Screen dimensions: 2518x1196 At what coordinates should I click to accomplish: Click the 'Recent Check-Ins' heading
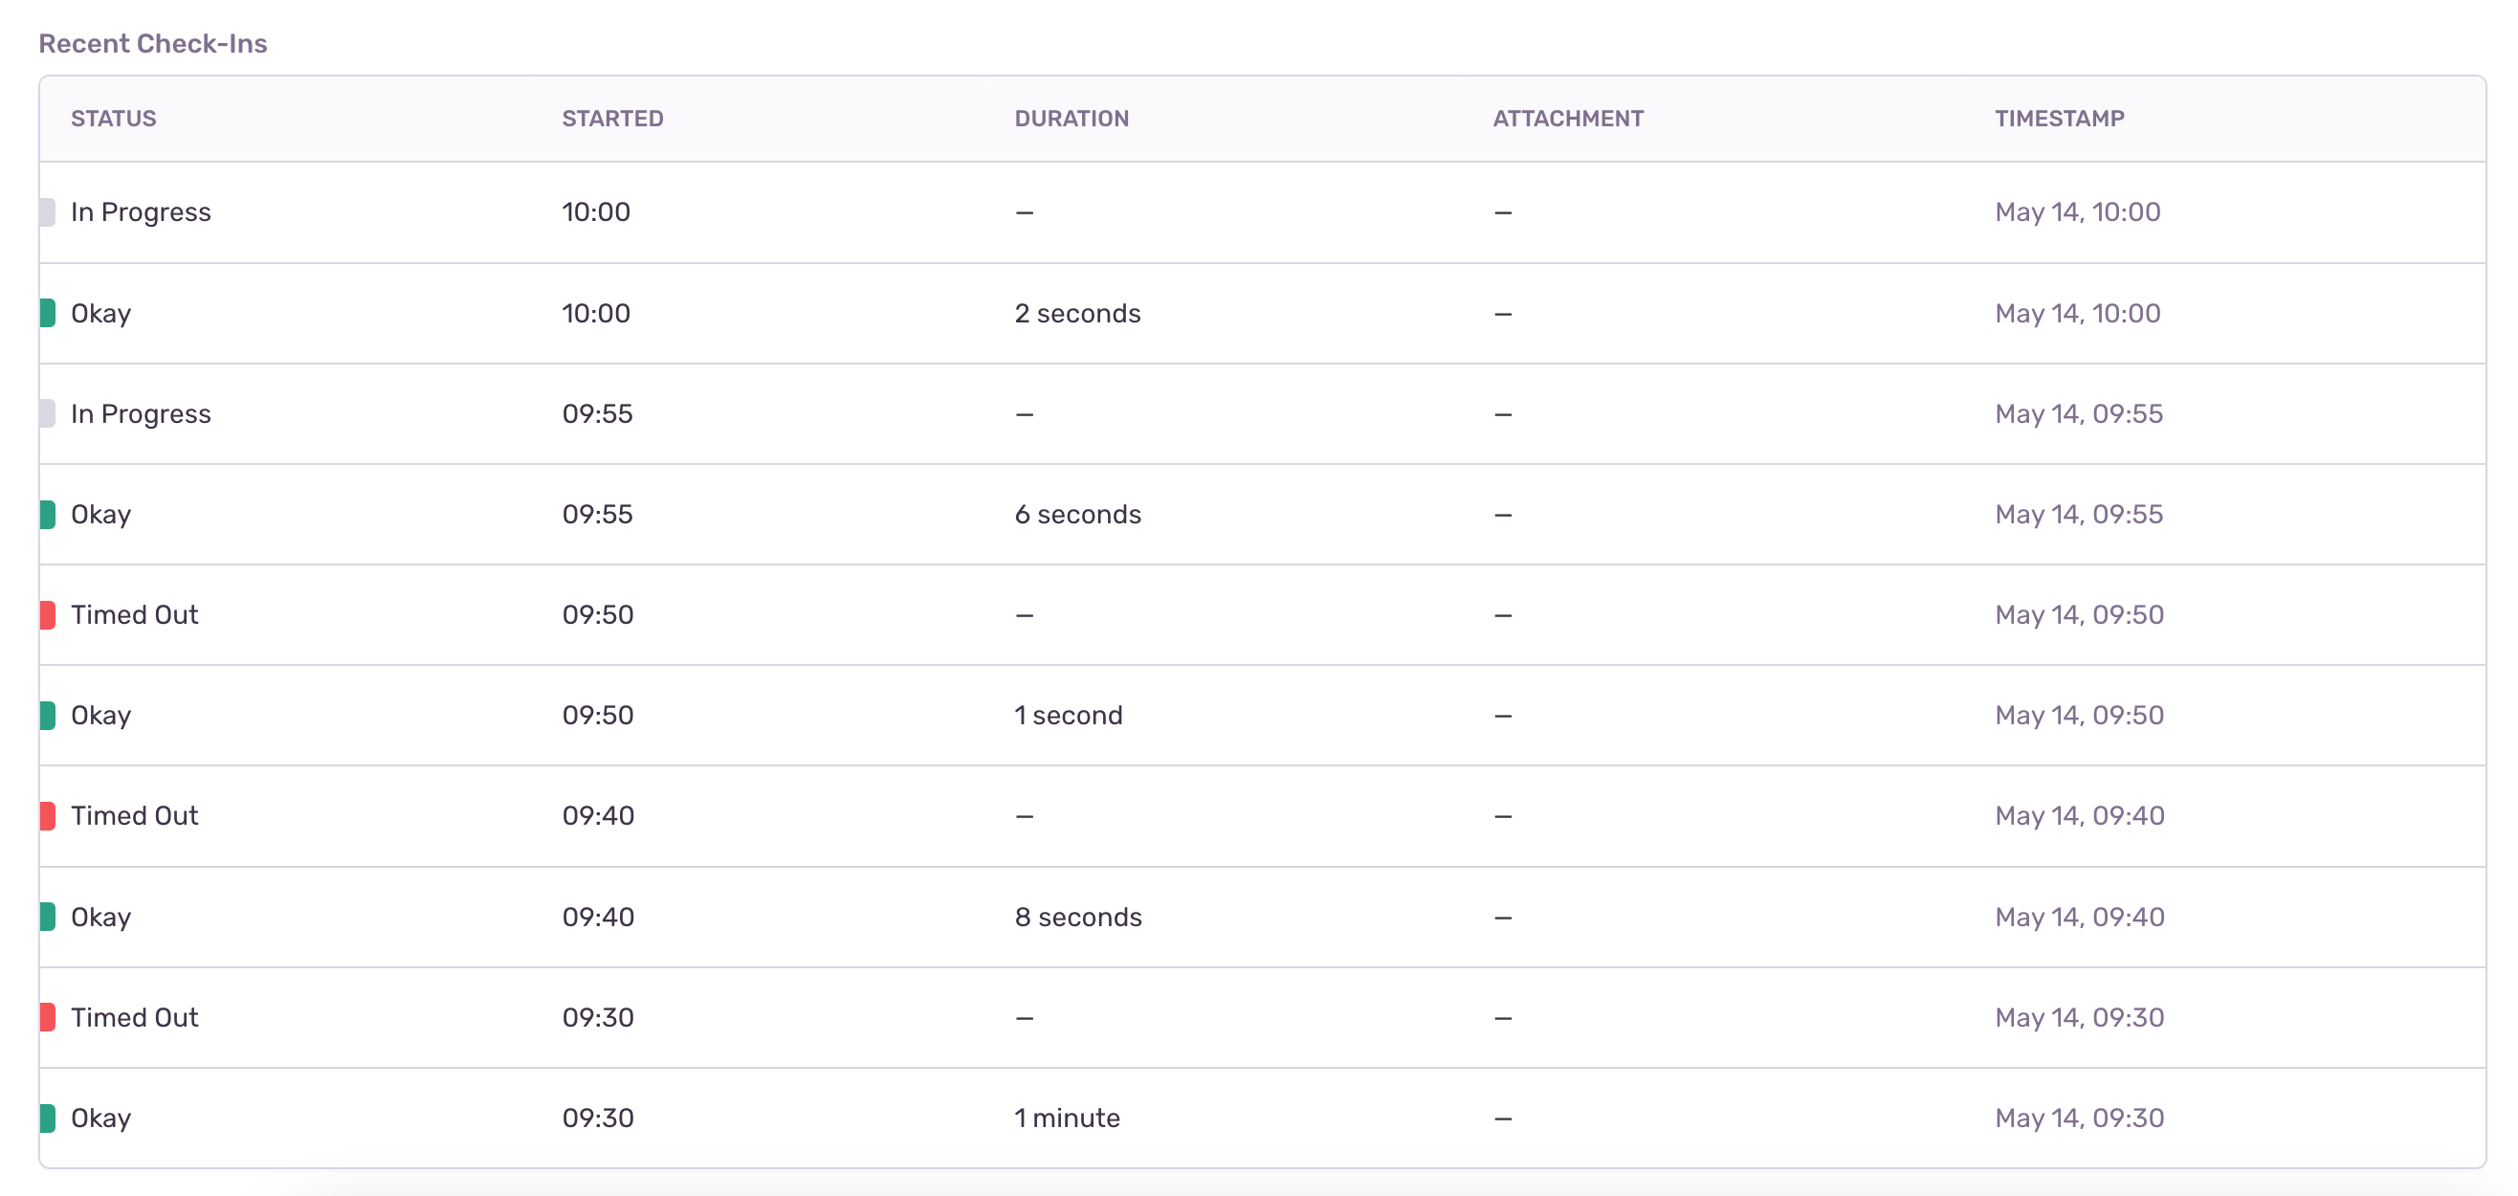click(x=152, y=43)
